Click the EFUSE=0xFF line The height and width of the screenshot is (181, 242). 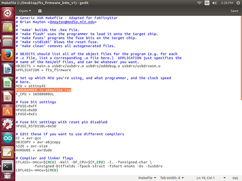(26, 106)
